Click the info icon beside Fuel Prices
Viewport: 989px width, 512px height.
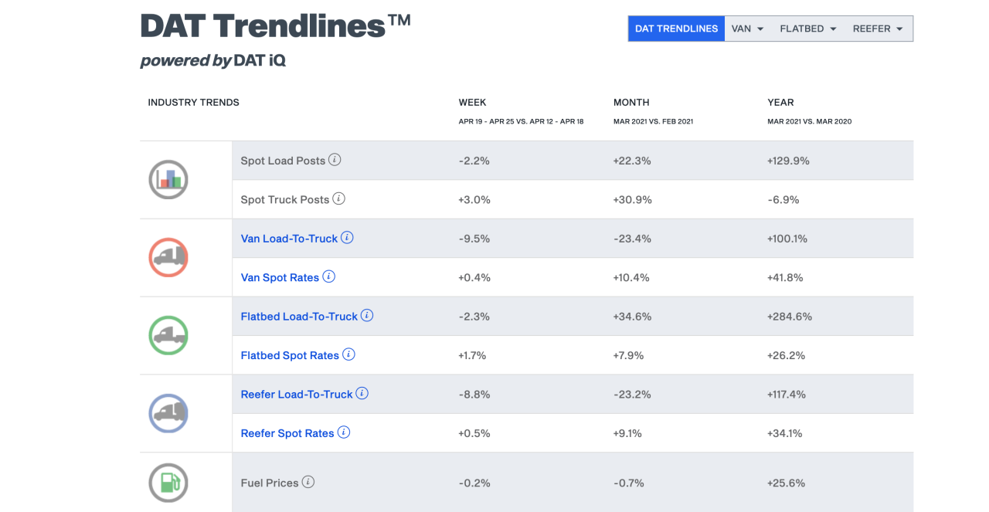coord(308,482)
